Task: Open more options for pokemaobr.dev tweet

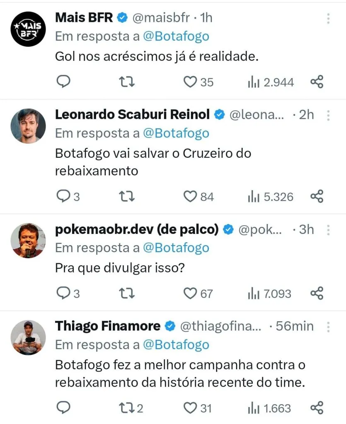Action: coord(328,230)
